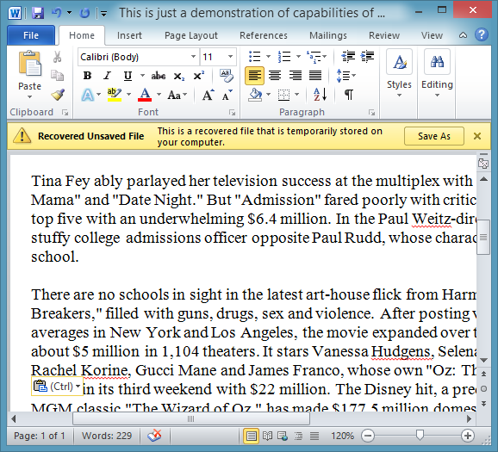
Task: Expand the numbering list dropdown
Action: 298,57
